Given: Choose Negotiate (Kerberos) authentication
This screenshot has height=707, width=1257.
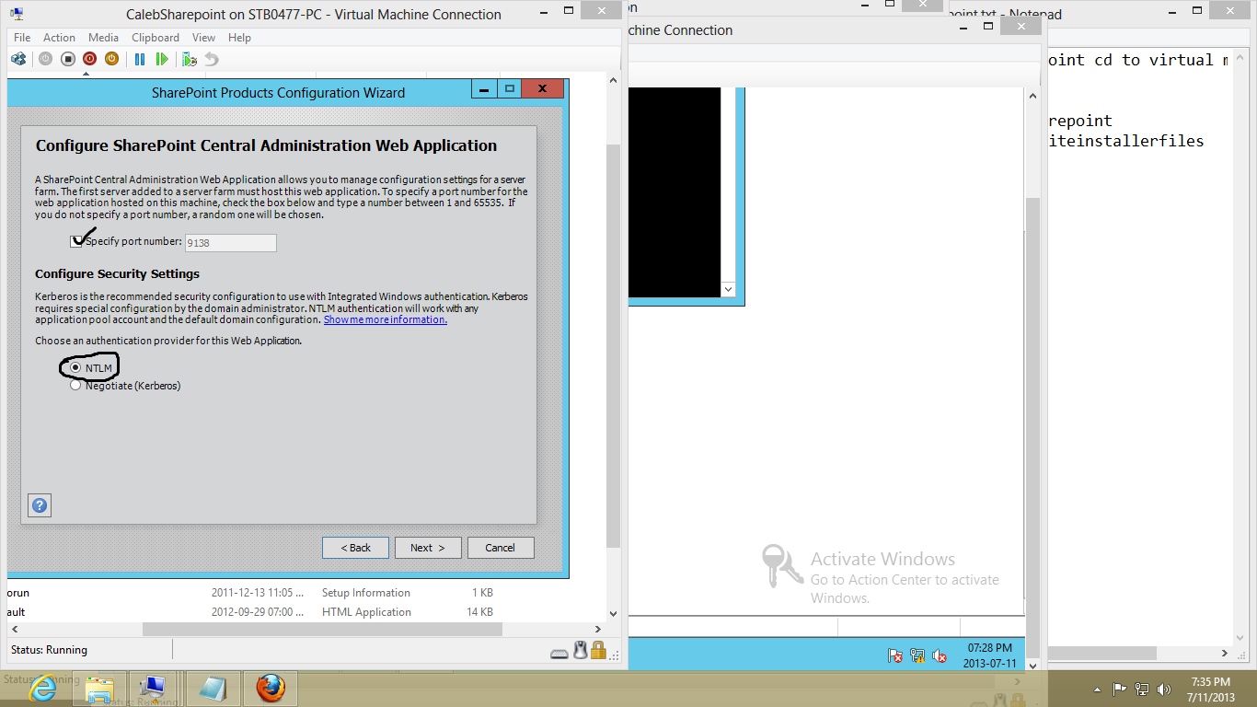Looking at the screenshot, I should click(75, 386).
